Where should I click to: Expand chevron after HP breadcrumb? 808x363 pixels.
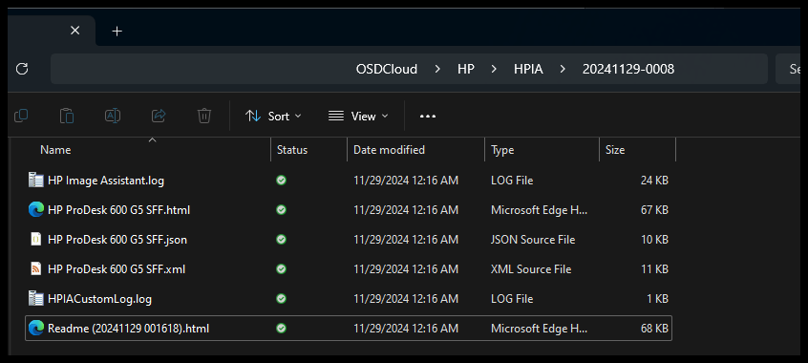(x=494, y=69)
